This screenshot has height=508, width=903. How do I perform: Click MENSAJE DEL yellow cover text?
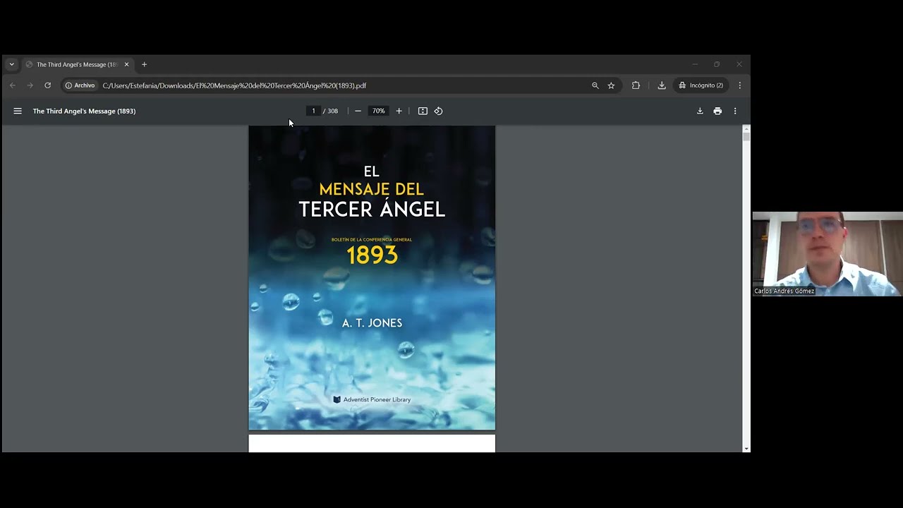pyautogui.click(x=372, y=189)
